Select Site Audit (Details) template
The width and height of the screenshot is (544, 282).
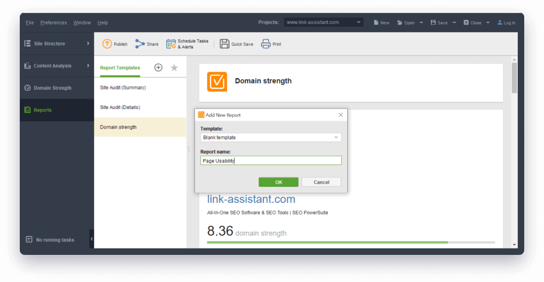point(140,107)
